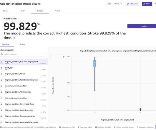Click the Total cells: 965,580 status entry

tap(103, 127)
